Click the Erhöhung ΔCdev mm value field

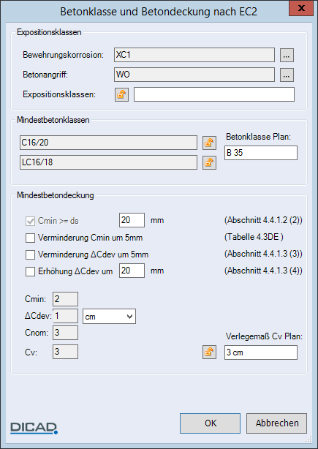(x=132, y=271)
